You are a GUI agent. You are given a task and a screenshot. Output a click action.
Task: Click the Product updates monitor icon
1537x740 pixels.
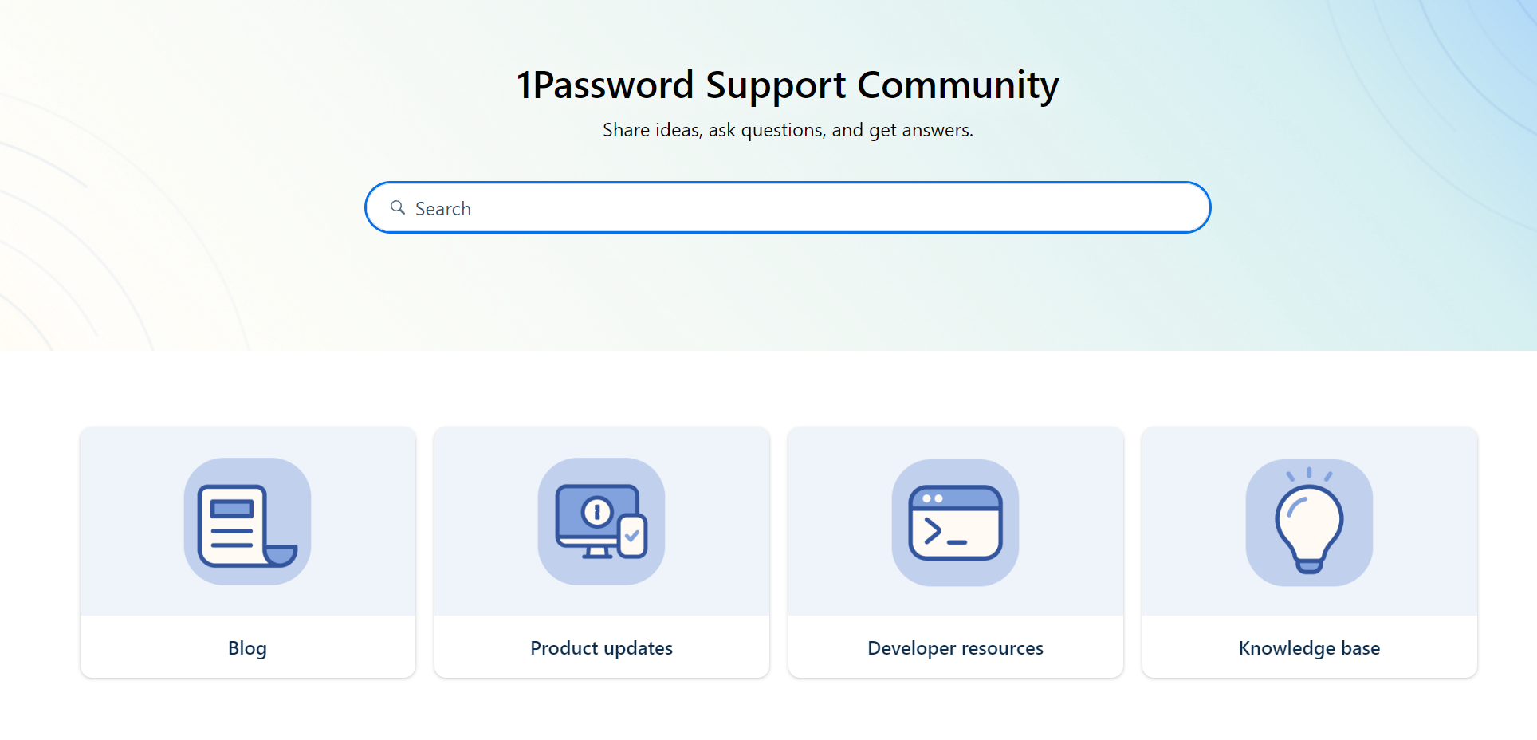tap(601, 522)
